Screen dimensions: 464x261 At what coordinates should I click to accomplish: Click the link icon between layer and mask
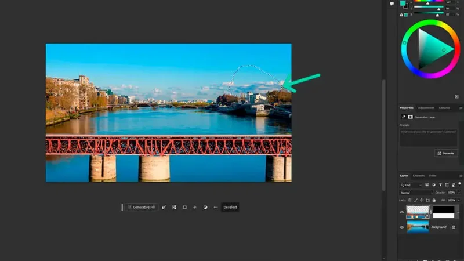[431, 212]
